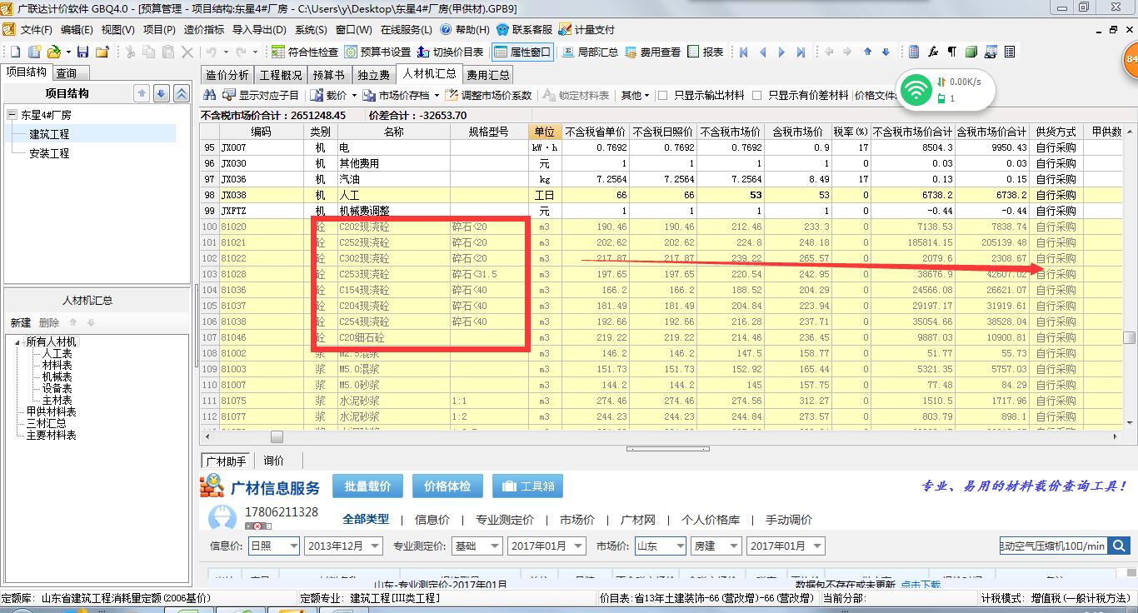Click the New file icon in toolbar
The height and width of the screenshot is (613, 1138).
click(14, 52)
